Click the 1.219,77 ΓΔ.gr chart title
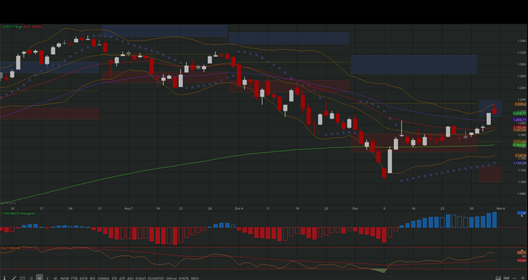Viewport: 528px width, 280px height. [x=11, y=26]
